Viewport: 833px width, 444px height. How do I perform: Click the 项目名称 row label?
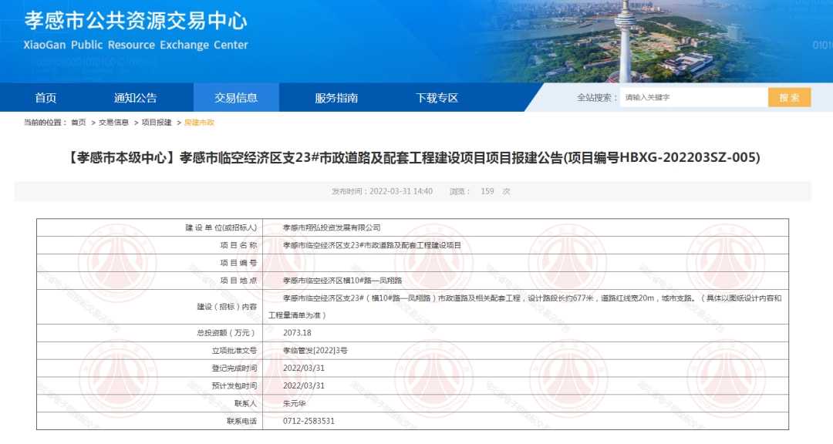(238, 245)
